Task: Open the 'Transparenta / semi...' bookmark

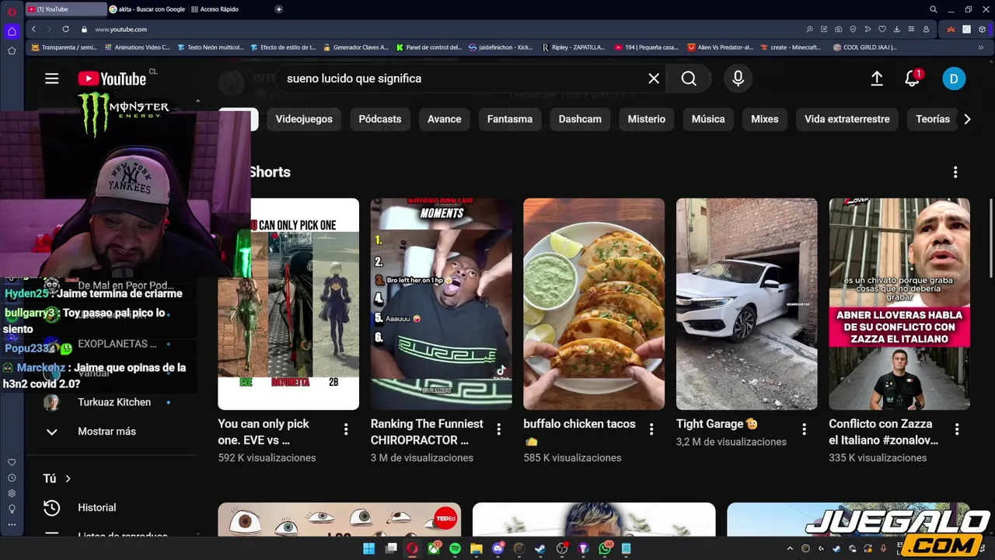Action: click(x=65, y=47)
